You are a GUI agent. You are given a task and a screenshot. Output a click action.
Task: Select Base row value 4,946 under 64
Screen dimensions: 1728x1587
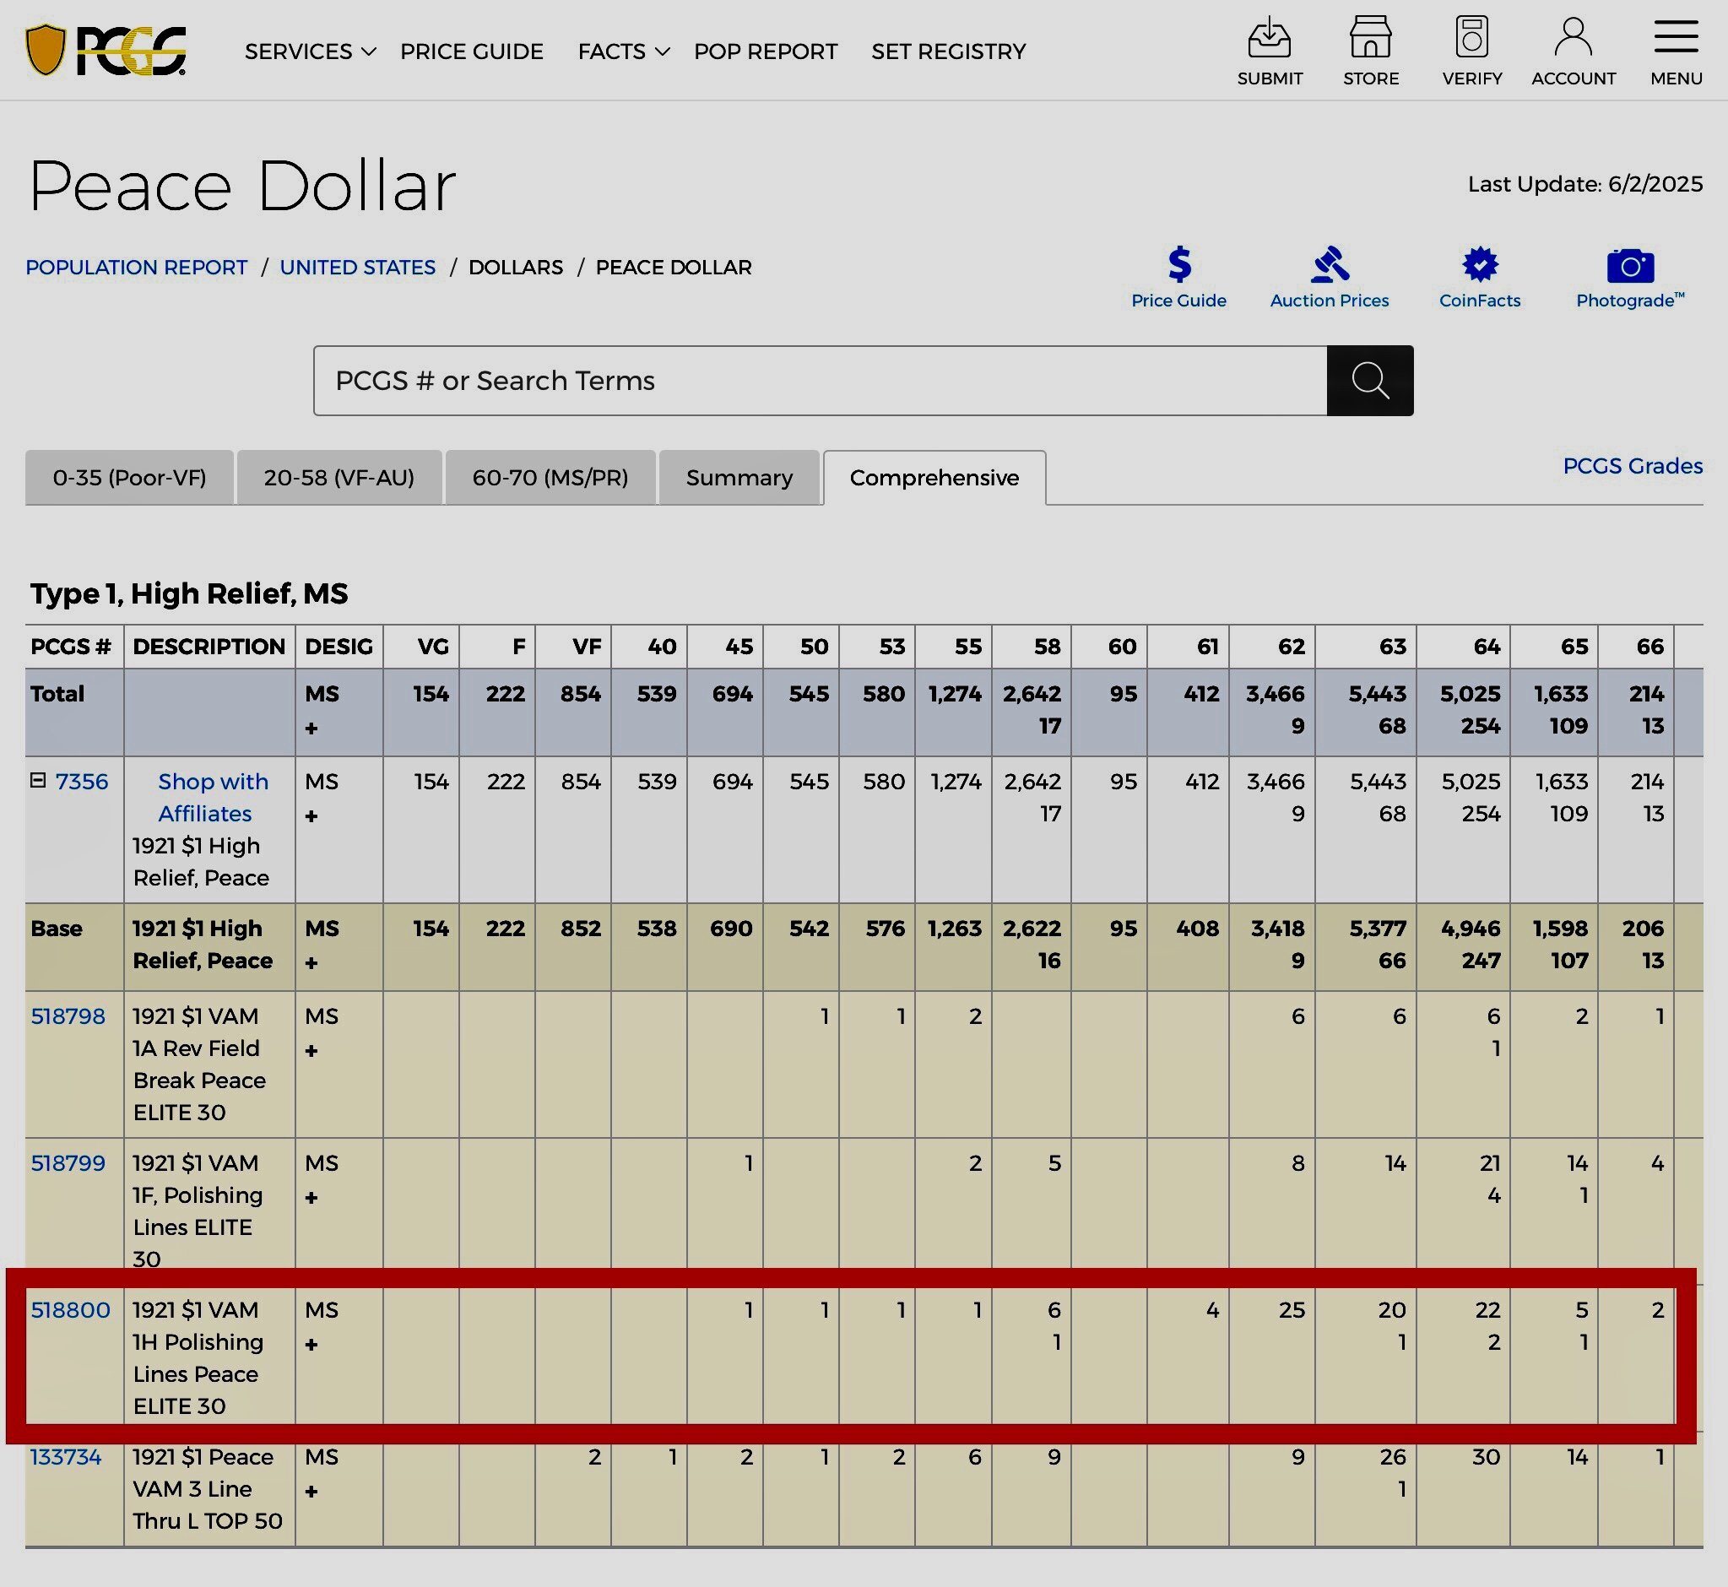(x=1471, y=929)
